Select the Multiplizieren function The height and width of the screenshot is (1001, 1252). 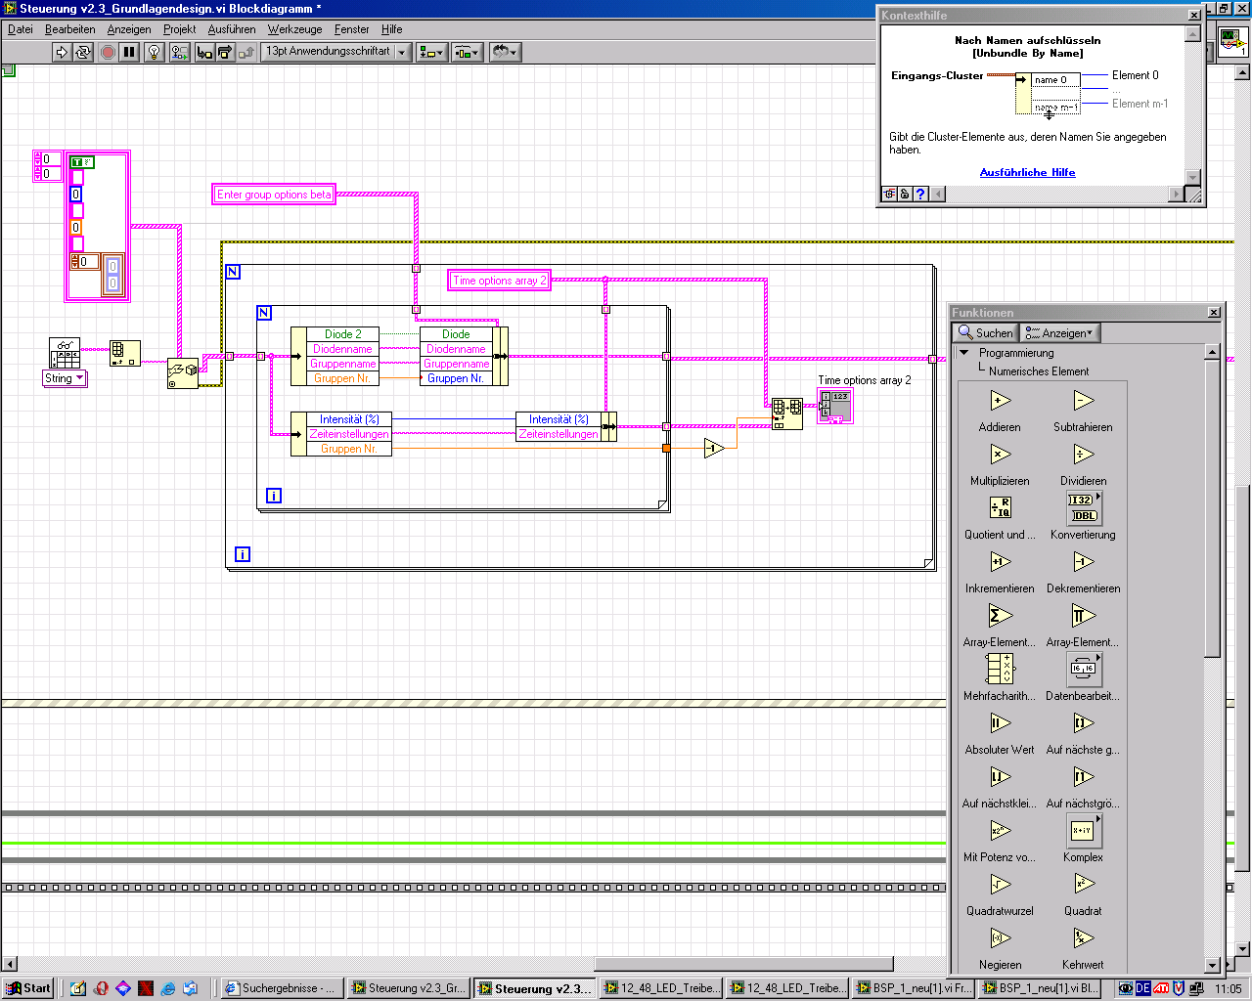click(1000, 455)
